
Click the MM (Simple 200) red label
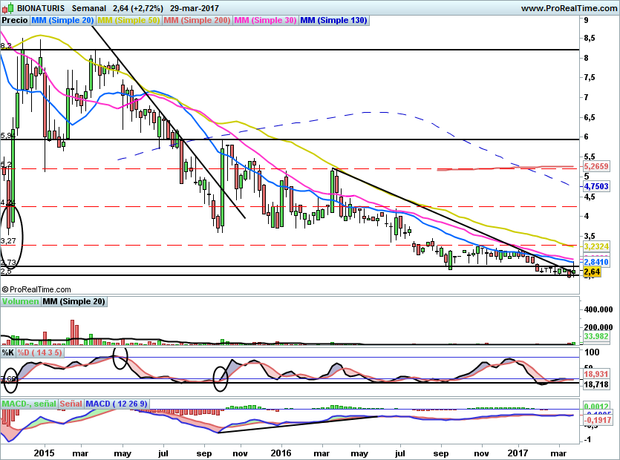(197, 20)
